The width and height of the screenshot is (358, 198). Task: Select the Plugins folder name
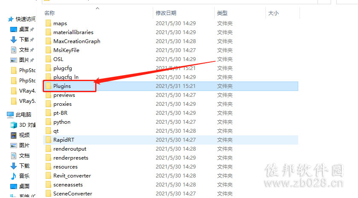tap(62, 86)
